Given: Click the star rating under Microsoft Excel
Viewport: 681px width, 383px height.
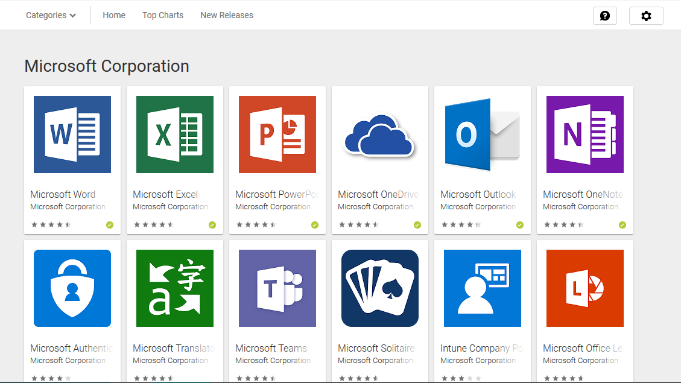Looking at the screenshot, I should coord(153,224).
